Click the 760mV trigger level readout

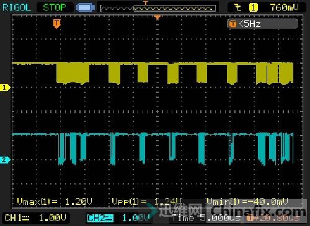tap(284, 7)
